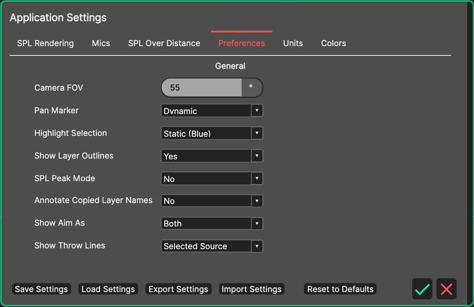Open the Units tab
This screenshot has height=307, width=474.
pos(293,43)
